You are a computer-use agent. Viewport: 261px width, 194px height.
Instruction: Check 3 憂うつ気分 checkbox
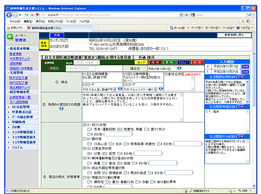coord(146,129)
